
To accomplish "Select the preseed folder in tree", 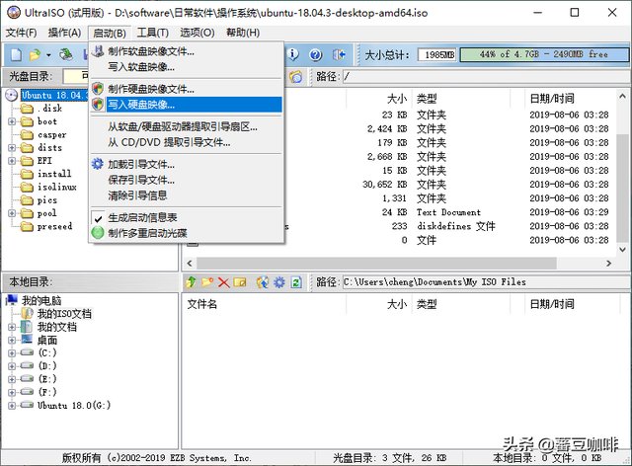I will click(55, 226).
